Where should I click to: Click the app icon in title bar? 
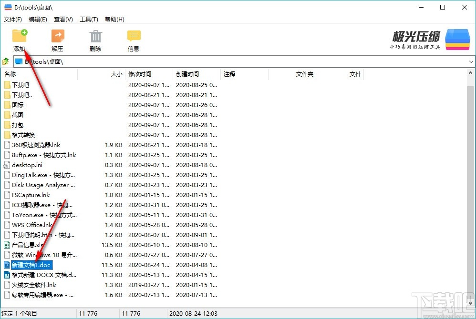pos(8,7)
